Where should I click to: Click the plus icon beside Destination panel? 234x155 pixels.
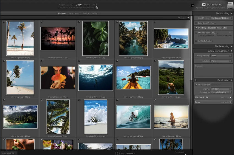click(195, 80)
